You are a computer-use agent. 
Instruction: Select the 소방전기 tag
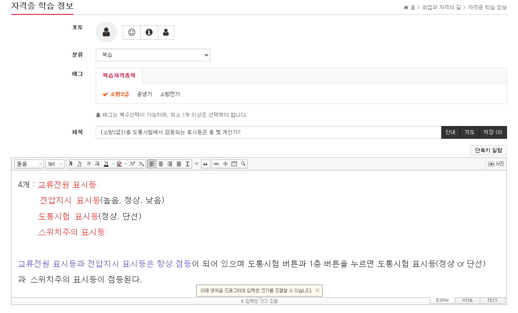click(170, 94)
